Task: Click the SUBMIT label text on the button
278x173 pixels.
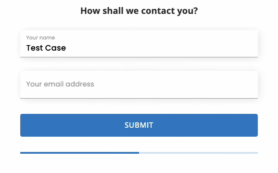Action: (139, 125)
